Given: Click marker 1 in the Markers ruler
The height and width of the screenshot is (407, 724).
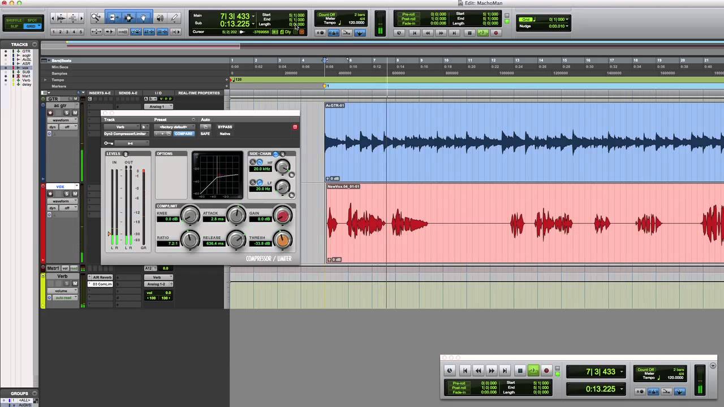Looking at the screenshot, I should 325,86.
